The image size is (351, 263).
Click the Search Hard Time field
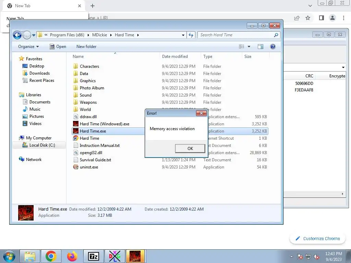(x=239, y=35)
